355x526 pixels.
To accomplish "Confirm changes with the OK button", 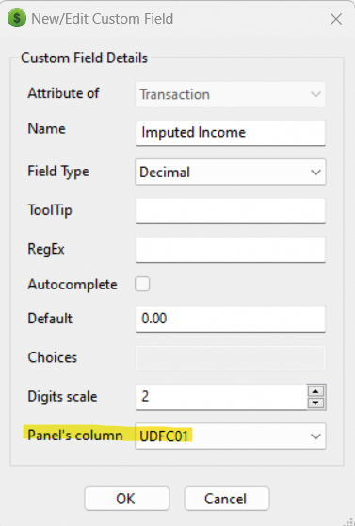I will (127, 499).
